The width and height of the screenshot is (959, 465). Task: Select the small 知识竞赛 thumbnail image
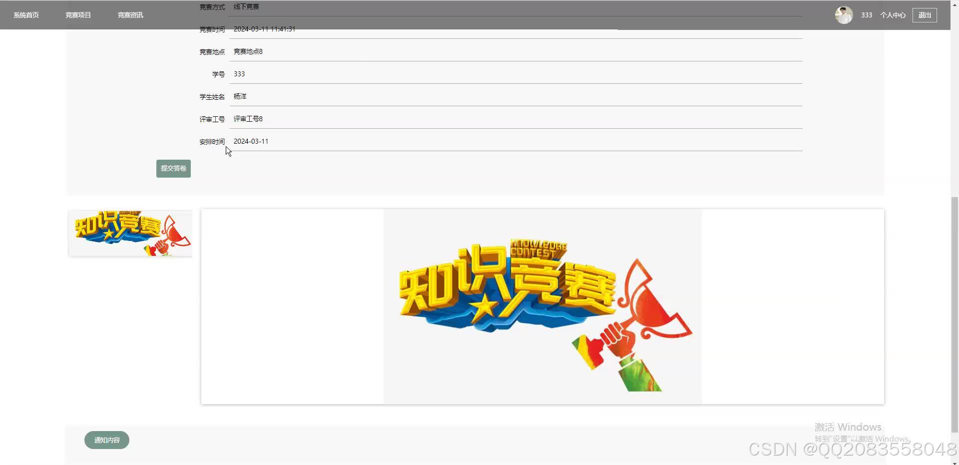[130, 233]
